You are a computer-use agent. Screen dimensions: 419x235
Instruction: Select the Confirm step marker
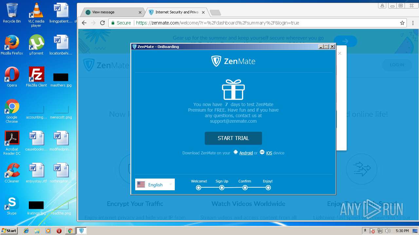pyautogui.click(x=245, y=188)
